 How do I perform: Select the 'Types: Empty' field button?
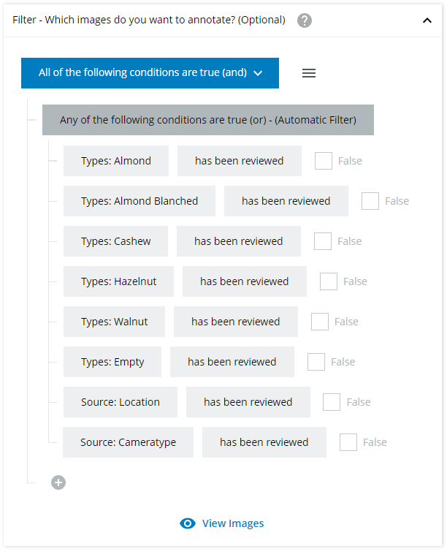112,362
